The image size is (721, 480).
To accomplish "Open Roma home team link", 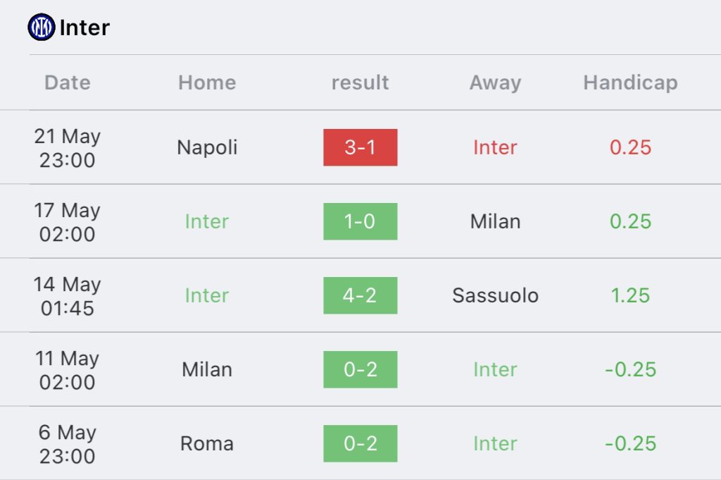I will 207,443.
